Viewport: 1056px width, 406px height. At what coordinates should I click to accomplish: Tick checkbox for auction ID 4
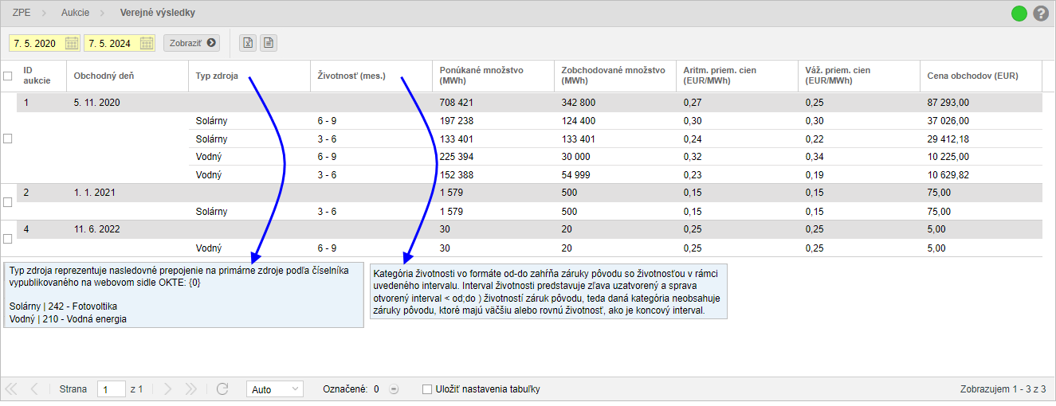point(8,239)
